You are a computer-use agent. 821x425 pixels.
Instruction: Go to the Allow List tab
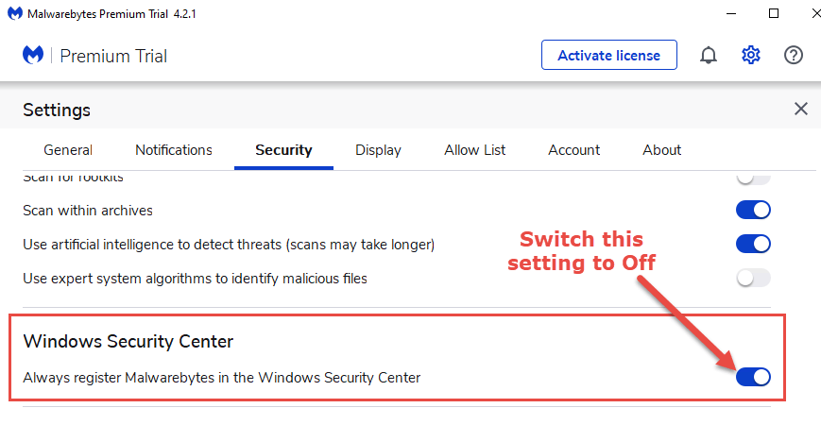point(475,150)
